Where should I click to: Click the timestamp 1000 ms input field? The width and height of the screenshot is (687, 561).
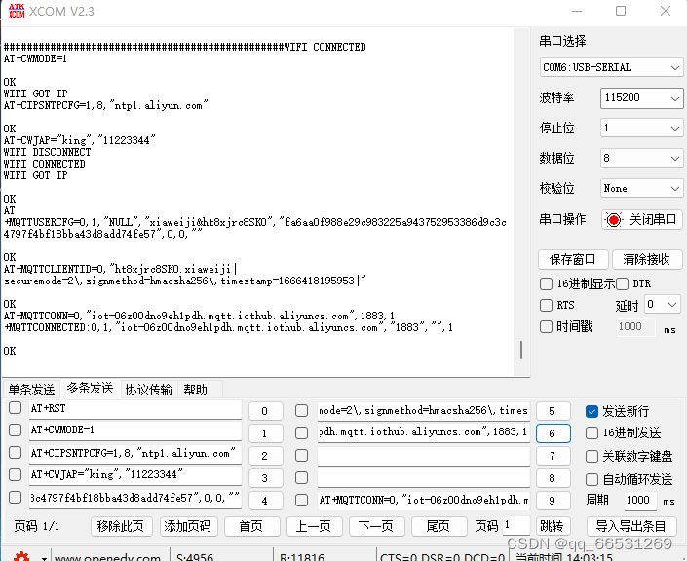tap(635, 326)
